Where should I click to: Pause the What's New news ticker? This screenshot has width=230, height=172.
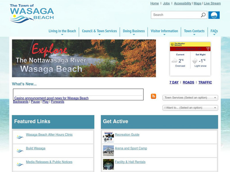pyautogui.click(x=35, y=102)
